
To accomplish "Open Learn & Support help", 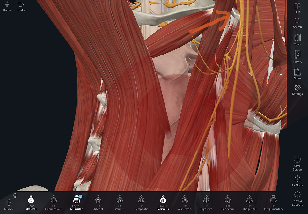I will 297,199.
